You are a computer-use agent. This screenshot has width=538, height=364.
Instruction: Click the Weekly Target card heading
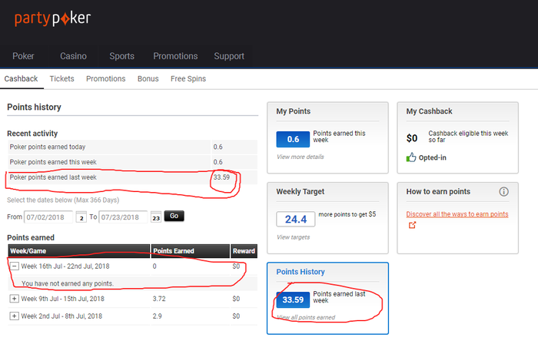(x=301, y=191)
